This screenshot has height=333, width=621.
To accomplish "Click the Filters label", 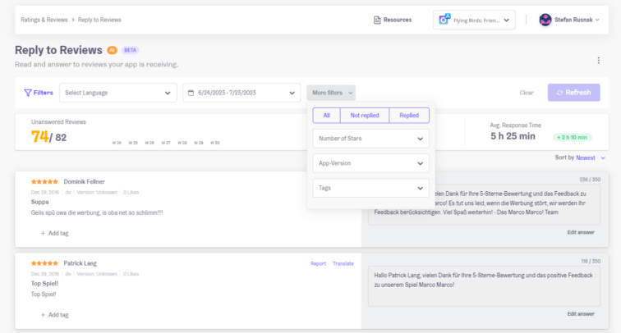I will (x=44, y=93).
